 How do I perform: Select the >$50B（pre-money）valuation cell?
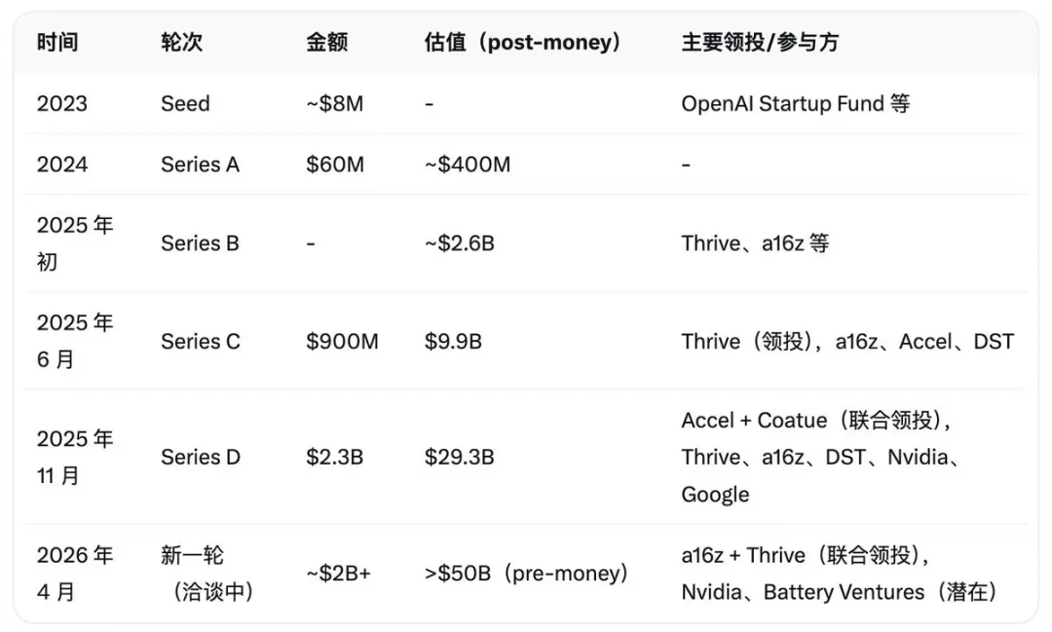tap(526, 573)
